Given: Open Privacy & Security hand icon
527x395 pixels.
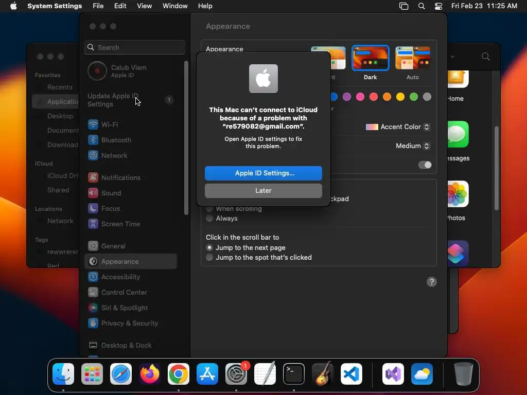Looking at the screenshot, I should 93,324.
